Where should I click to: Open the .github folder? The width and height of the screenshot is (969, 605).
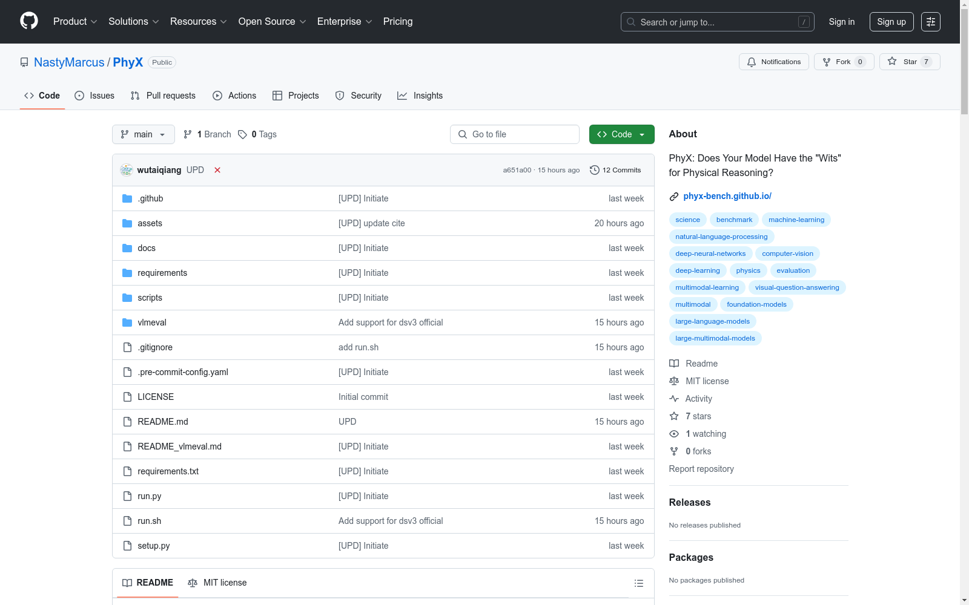pos(150,198)
